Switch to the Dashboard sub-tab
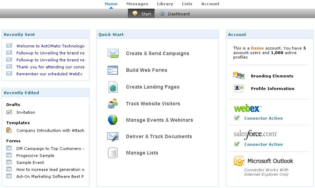 click(174, 14)
